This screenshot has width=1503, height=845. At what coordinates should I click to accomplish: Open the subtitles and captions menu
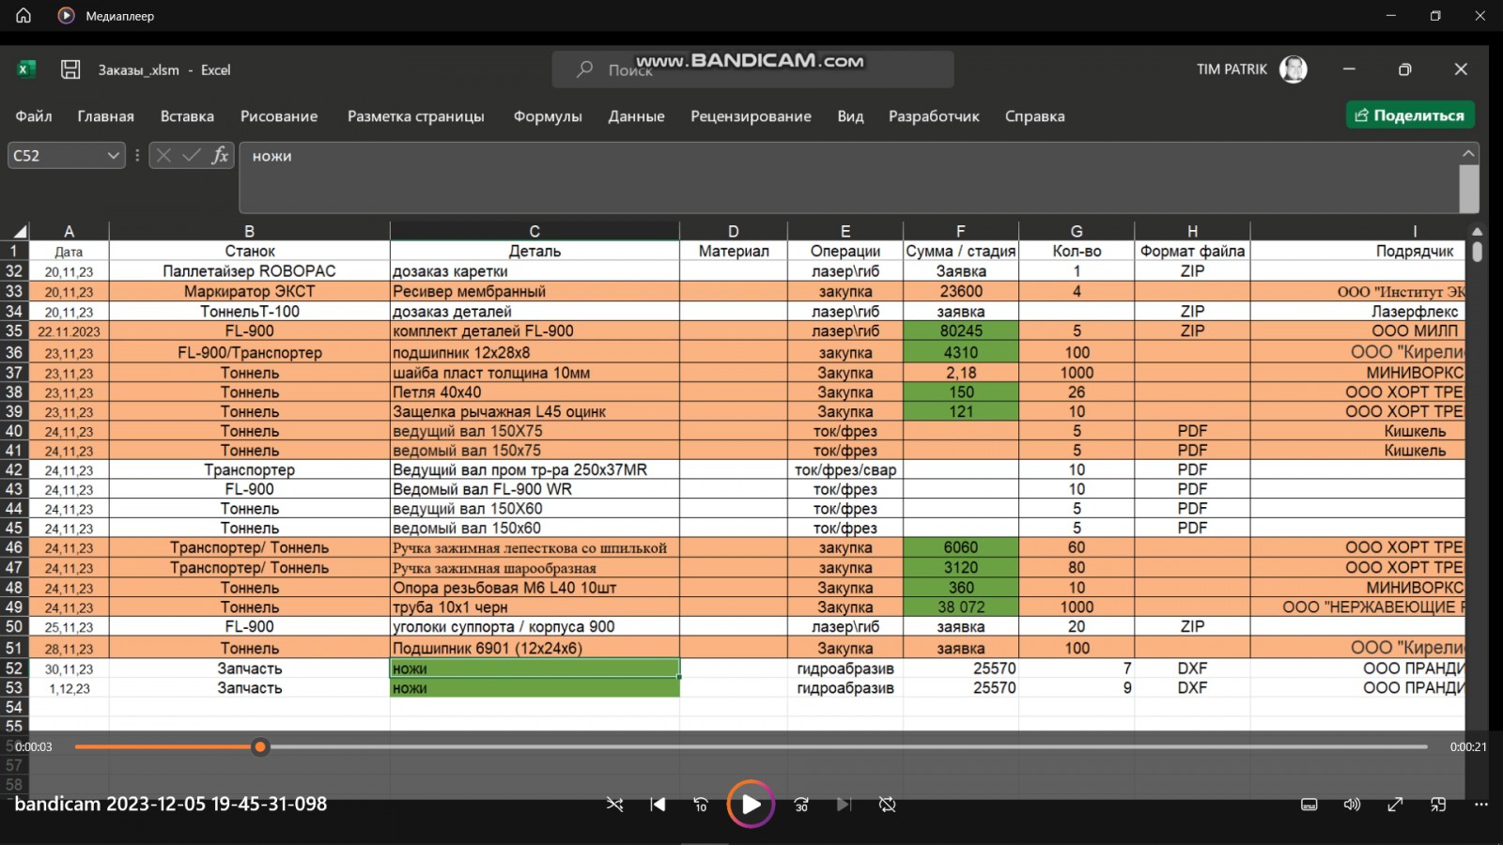tap(1309, 805)
